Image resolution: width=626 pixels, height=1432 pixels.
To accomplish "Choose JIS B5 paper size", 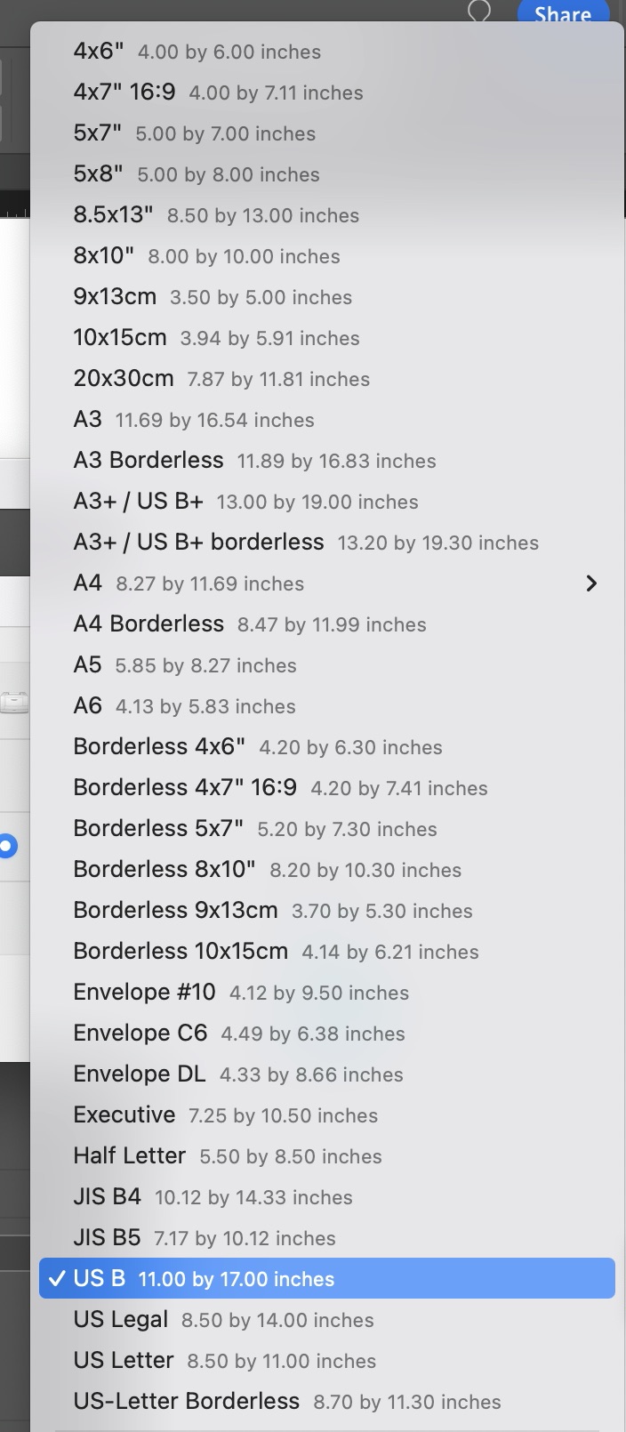I will tap(205, 1237).
